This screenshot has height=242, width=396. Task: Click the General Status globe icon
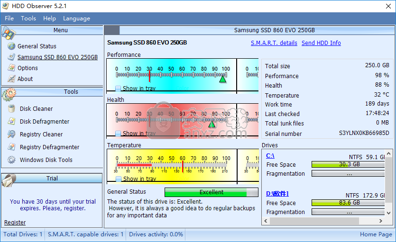[11, 46]
